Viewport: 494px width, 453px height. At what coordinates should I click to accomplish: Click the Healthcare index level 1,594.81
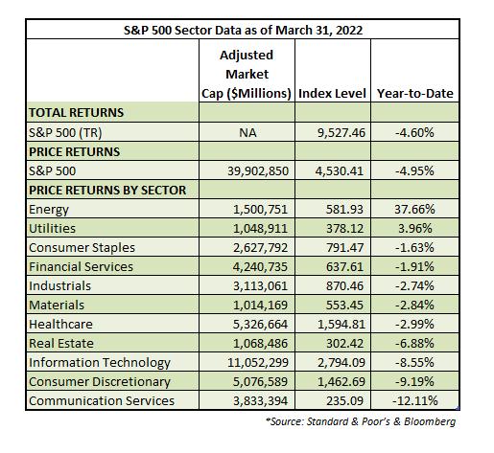coord(341,324)
